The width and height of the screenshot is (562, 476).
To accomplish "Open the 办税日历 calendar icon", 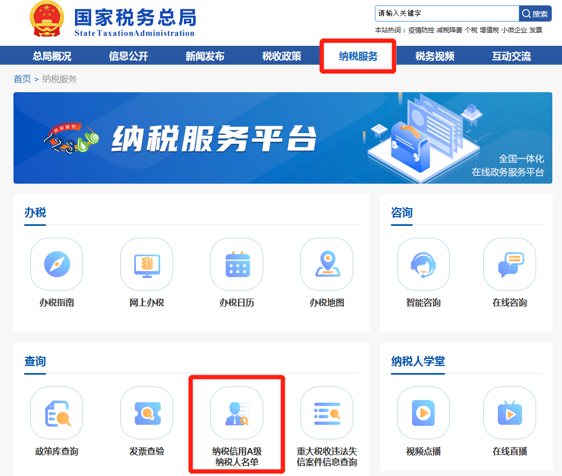I will (237, 264).
